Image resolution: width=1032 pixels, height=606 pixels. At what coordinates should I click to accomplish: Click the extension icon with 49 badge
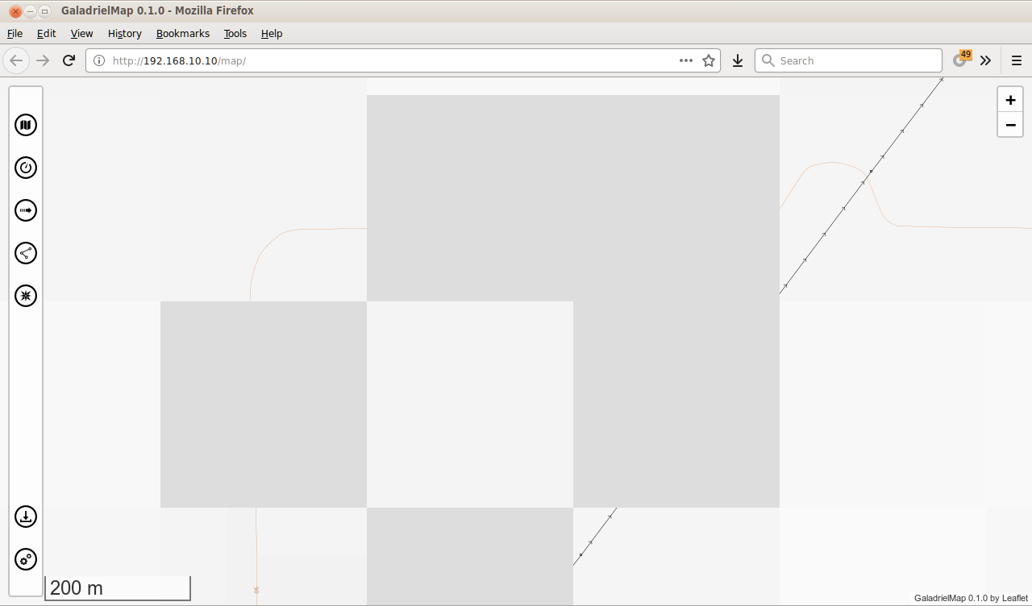coord(960,60)
